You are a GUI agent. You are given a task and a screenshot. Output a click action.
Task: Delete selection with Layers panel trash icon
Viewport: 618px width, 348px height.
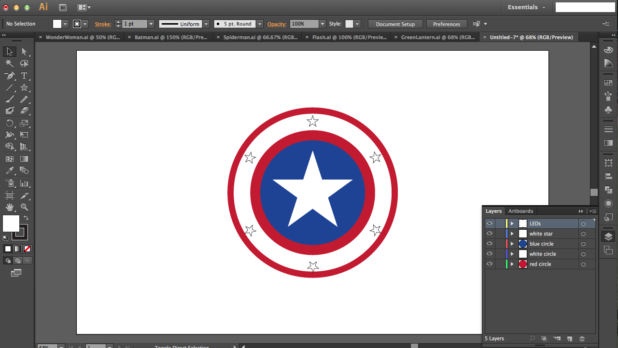click(582, 339)
